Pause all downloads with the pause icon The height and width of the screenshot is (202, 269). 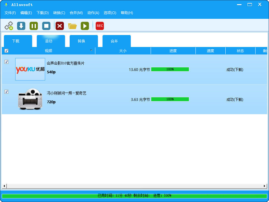33,26
